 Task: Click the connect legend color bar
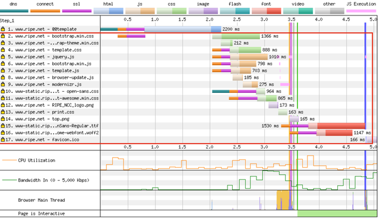coord(45,11)
